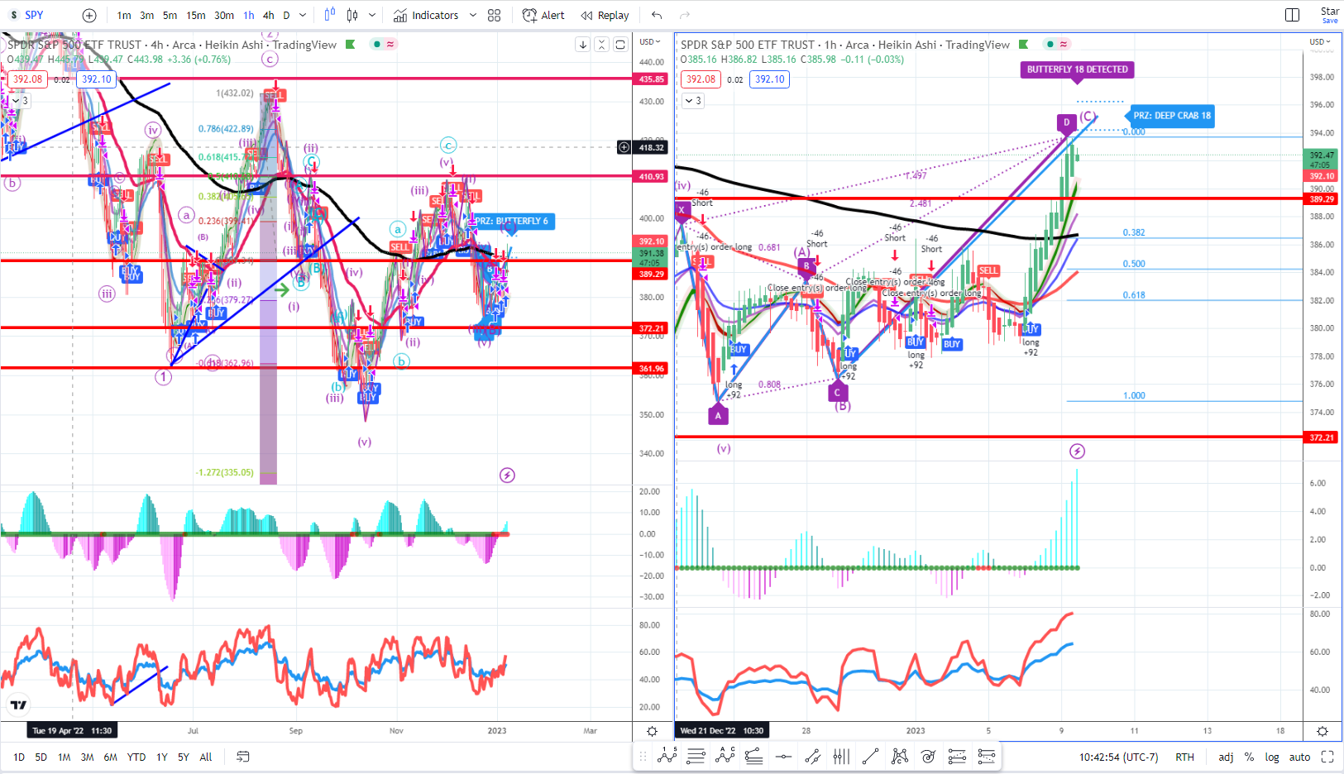Click the candlestick chart type icon

point(353,15)
